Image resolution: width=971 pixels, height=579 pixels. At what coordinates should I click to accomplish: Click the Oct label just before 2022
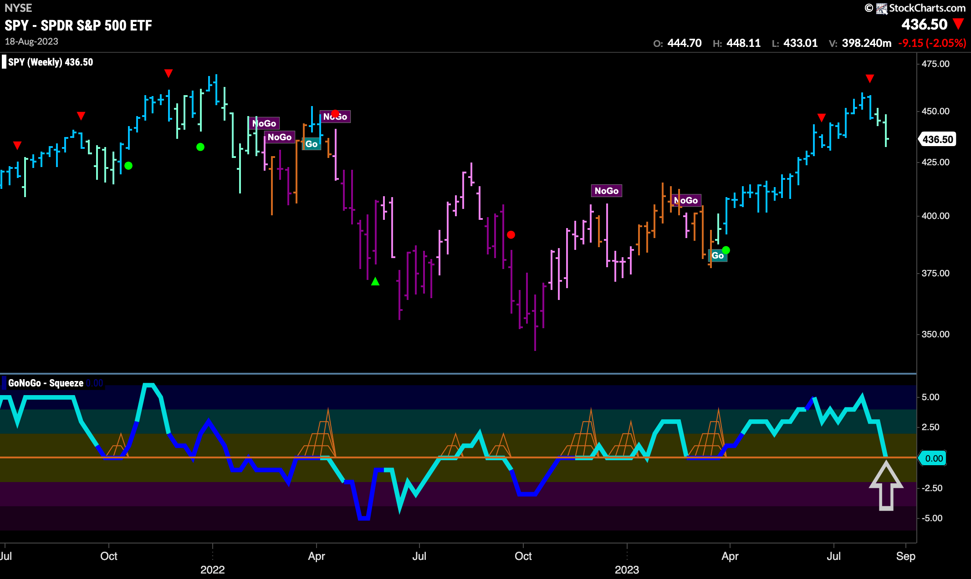pos(109,556)
